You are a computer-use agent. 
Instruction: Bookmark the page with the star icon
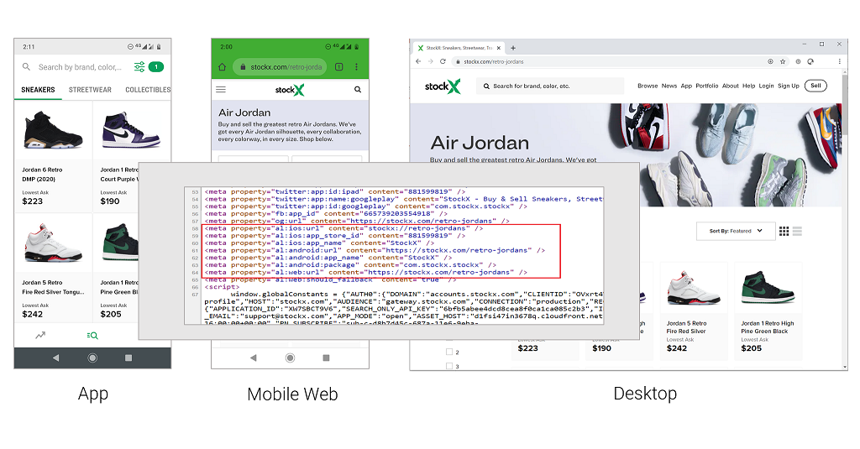coord(783,61)
